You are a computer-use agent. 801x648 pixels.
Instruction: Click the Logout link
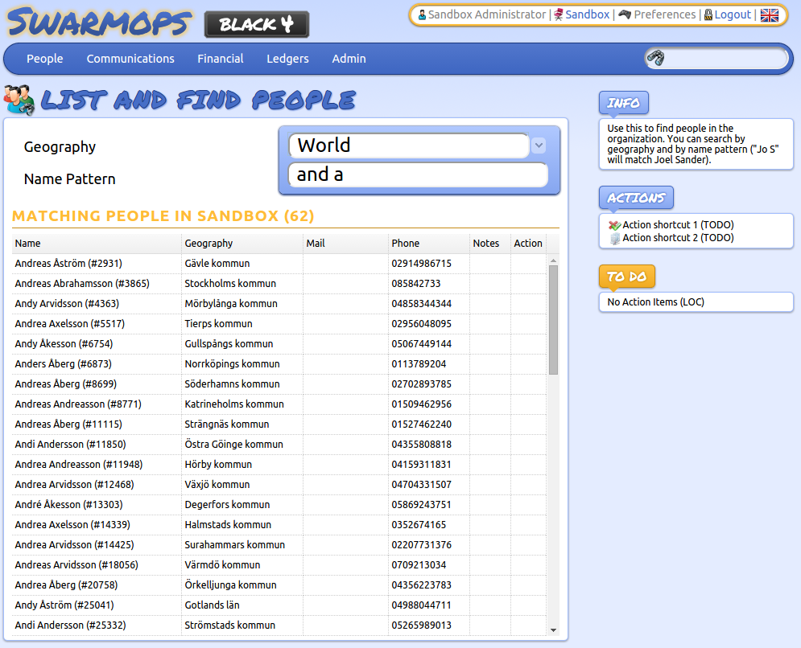click(x=733, y=14)
